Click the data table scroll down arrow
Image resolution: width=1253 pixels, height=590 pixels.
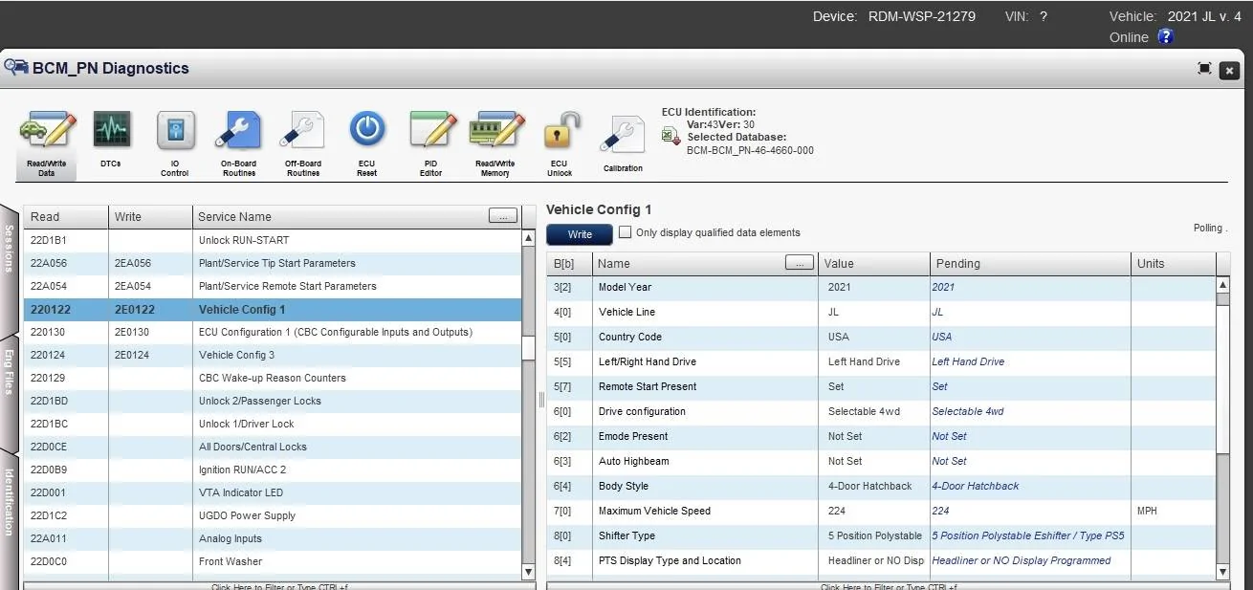1222,571
